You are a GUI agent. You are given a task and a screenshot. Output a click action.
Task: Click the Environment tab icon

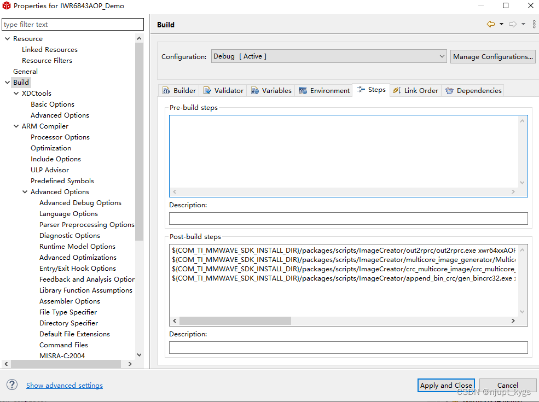click(303, 90)
